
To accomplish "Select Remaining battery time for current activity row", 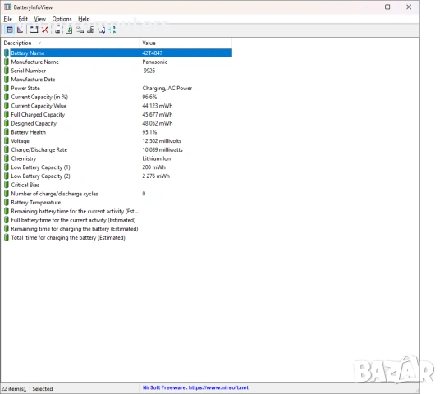I will [118, 211].
